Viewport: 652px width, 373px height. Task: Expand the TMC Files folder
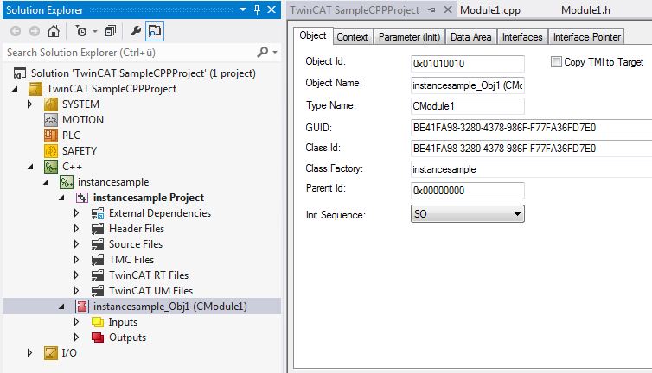pos(76,260)
